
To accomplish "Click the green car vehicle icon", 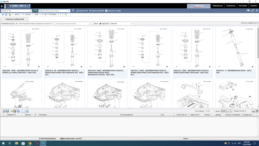I will [x=35, y=11].
